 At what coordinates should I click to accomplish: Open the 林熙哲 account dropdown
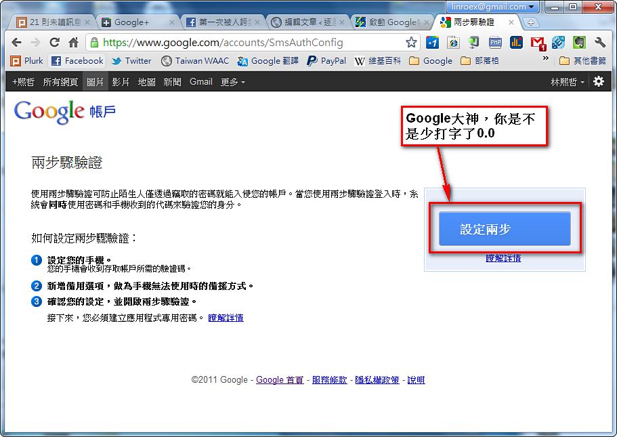click(x=568, y=82)
